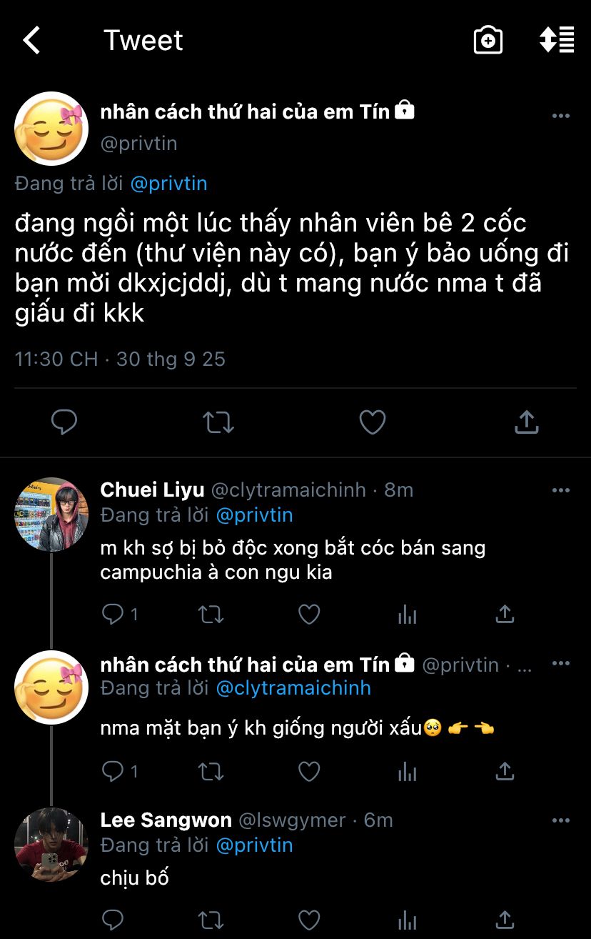This screenshot has height=939, width=591.
Task: Open more options on Chuei Liyu's reply
Action: tap(561, 490)
